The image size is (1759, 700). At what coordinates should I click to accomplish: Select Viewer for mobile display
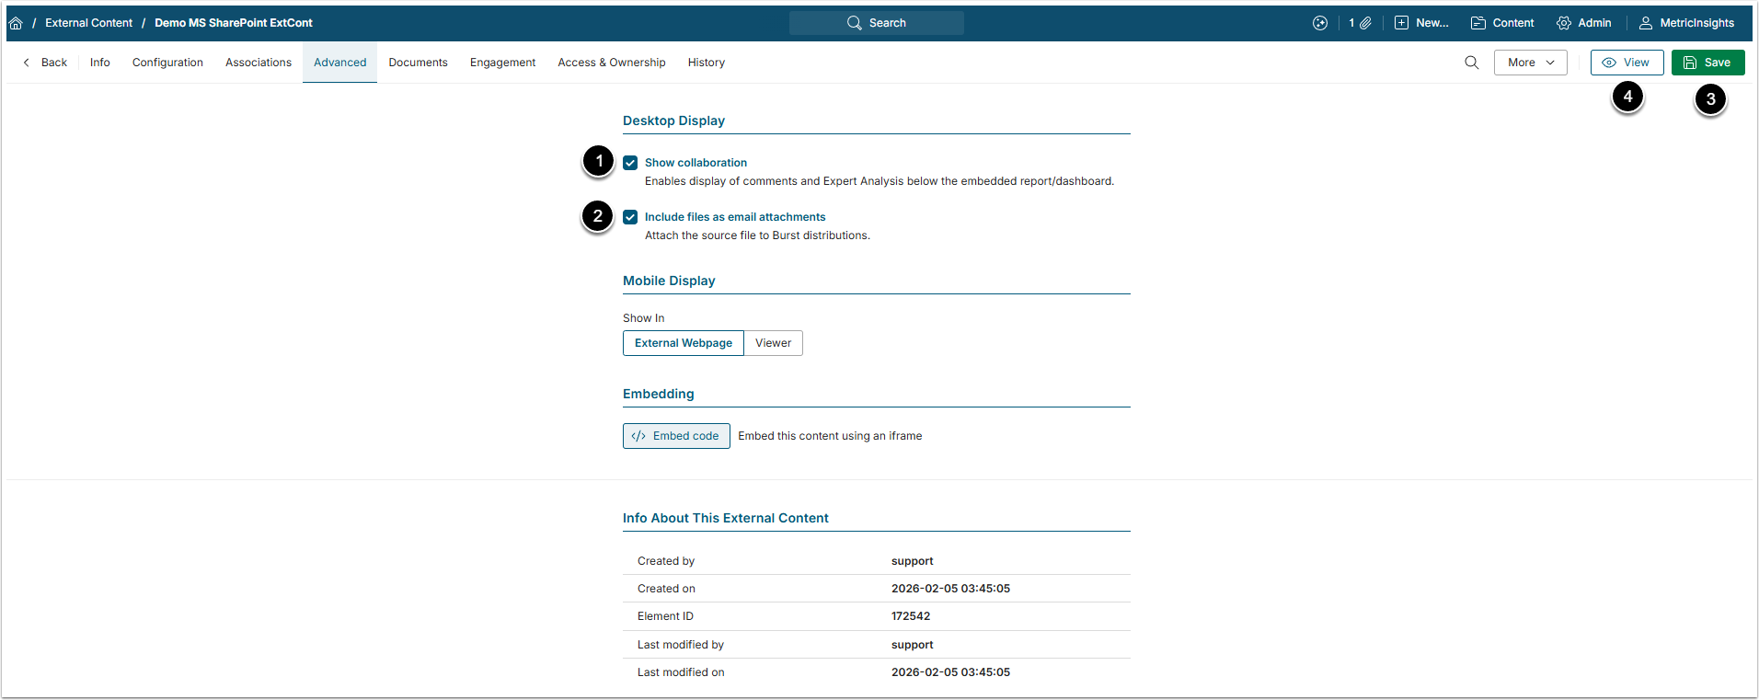pos(773,343)
